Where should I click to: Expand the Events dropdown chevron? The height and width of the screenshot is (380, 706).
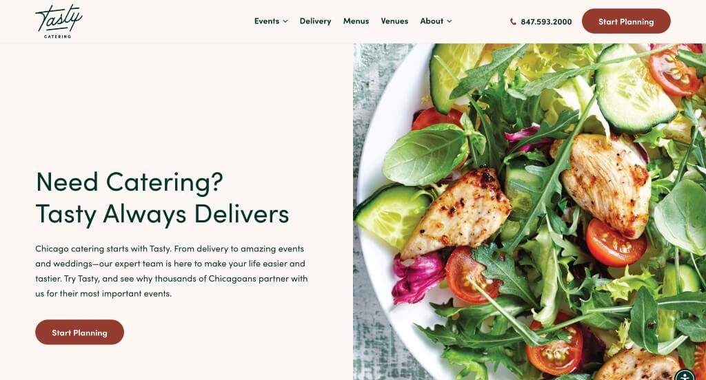click(x=285, y=21)
